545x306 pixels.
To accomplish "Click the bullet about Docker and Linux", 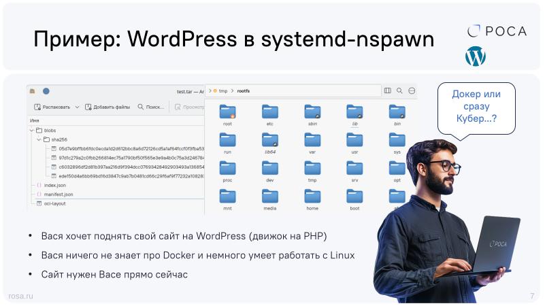I will pyautogui.click(x=198, y=255).
